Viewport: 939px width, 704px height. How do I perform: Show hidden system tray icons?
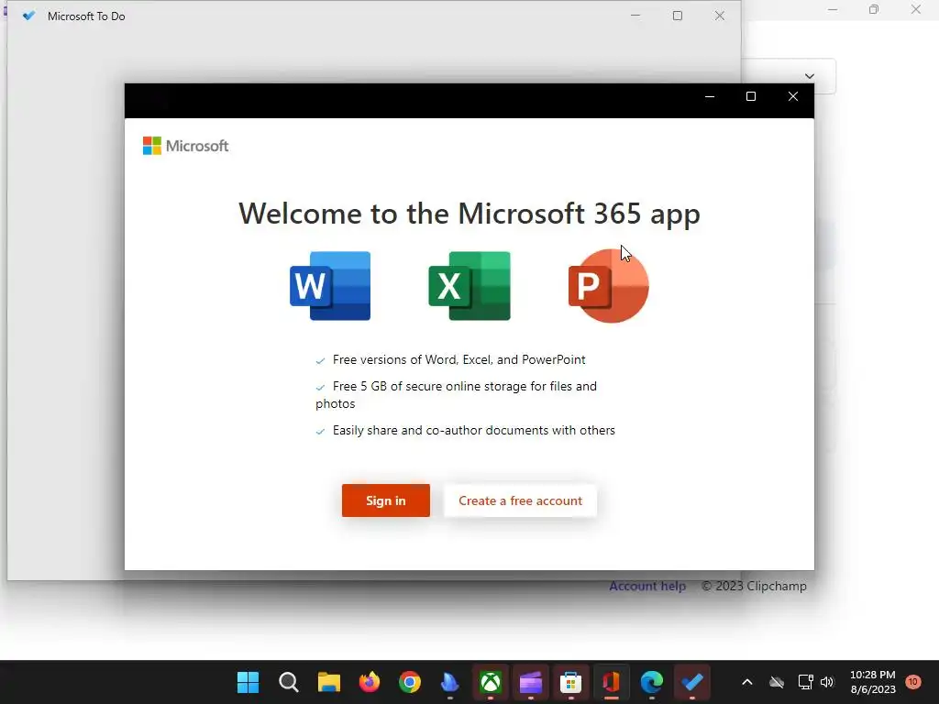(746, 682)
